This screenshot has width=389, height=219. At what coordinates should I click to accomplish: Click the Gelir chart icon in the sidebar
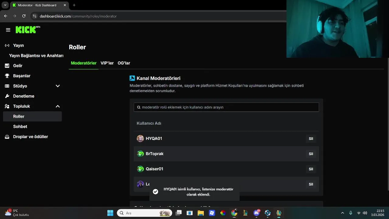(7, 66)
